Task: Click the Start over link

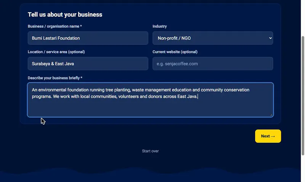Action: click(x=150, y=151)
